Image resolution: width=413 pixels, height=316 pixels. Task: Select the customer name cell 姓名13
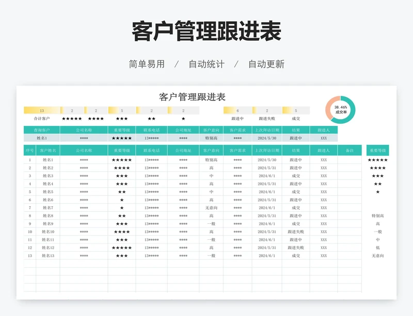point(48,256)
